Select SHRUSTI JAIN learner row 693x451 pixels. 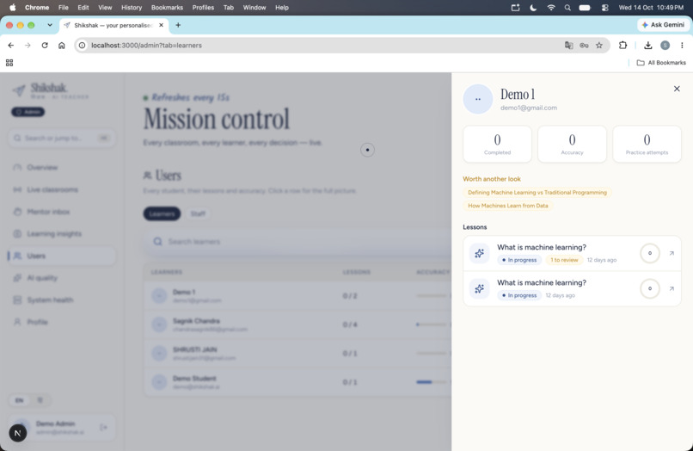297,353
